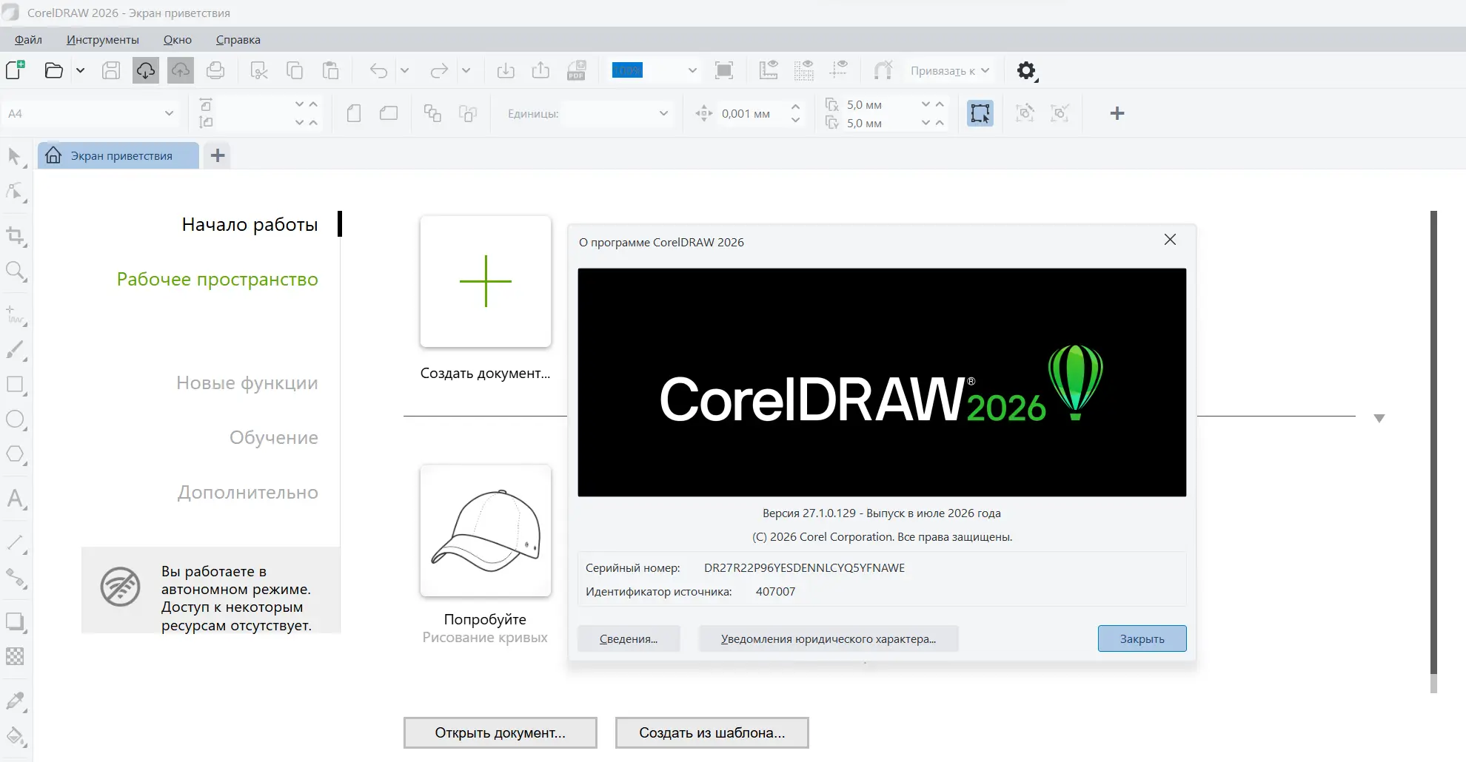The width and height of the screenshot is (1466, 762).
Task: Click the Print icon
Action: 215,70
